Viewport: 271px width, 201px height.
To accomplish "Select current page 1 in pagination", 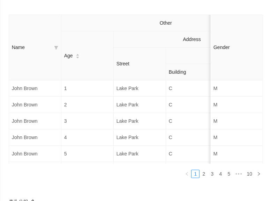I will tap(195, 174).
